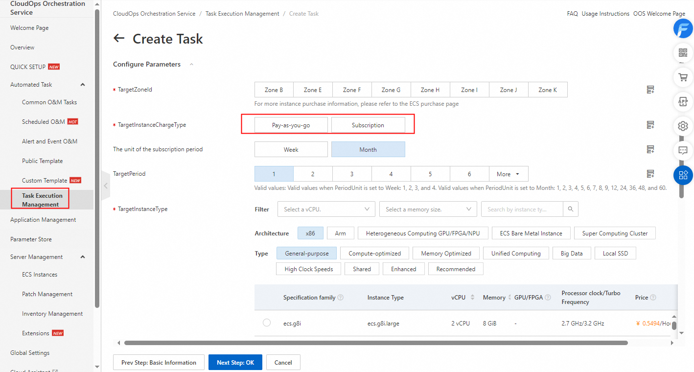Choose Zone K as target zone
The height and width of the screenshot is (372, 694).
point(548,90)
